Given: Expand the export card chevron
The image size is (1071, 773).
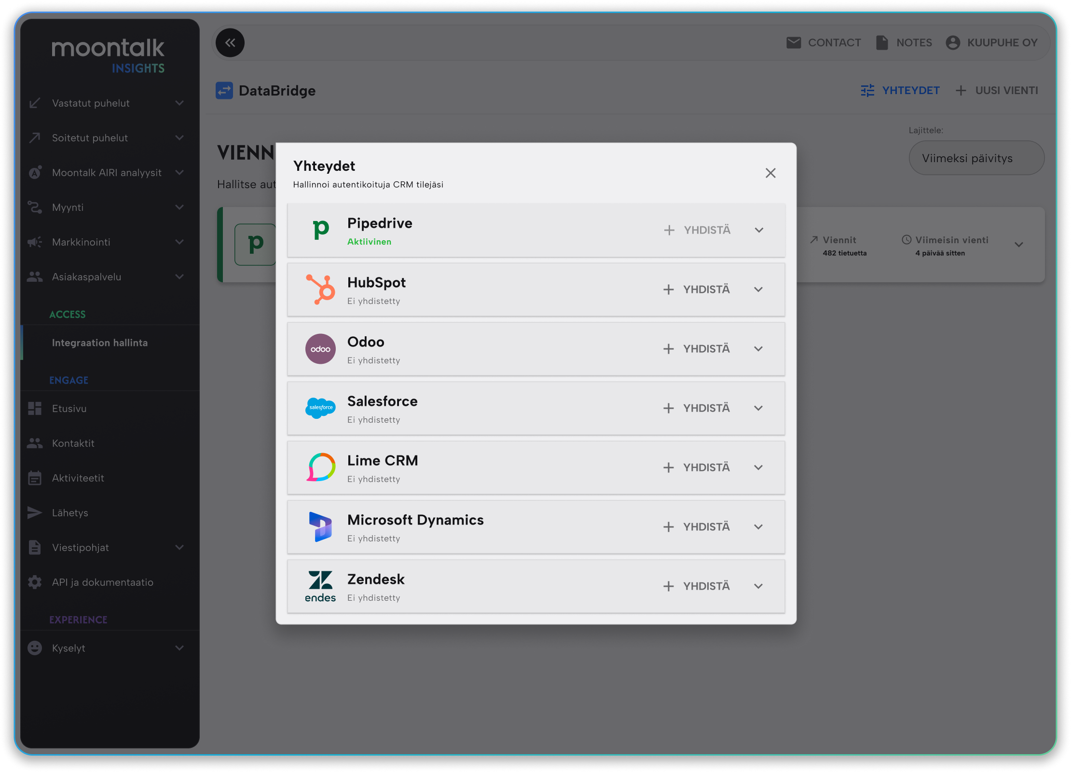Looking at the screenshot, I should [x=1019, y=245].
